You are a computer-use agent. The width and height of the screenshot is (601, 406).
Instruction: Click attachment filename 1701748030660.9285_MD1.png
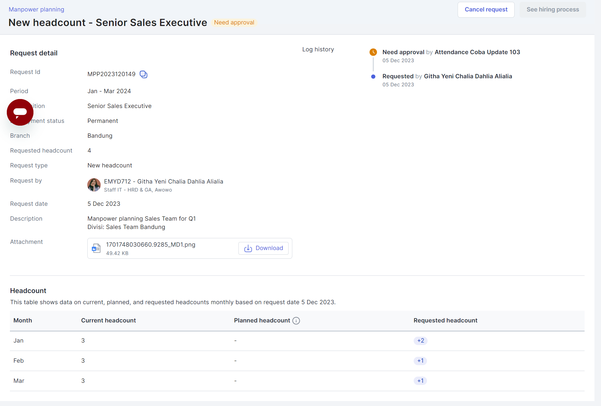(150, 244)
